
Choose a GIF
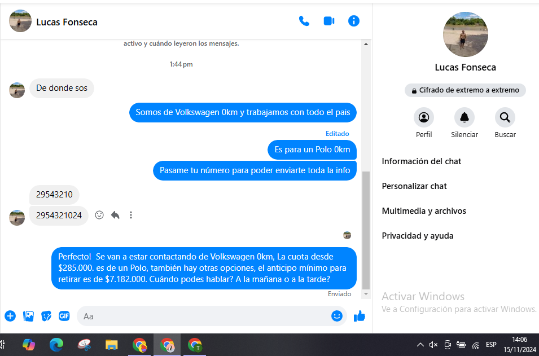[64, 316]
